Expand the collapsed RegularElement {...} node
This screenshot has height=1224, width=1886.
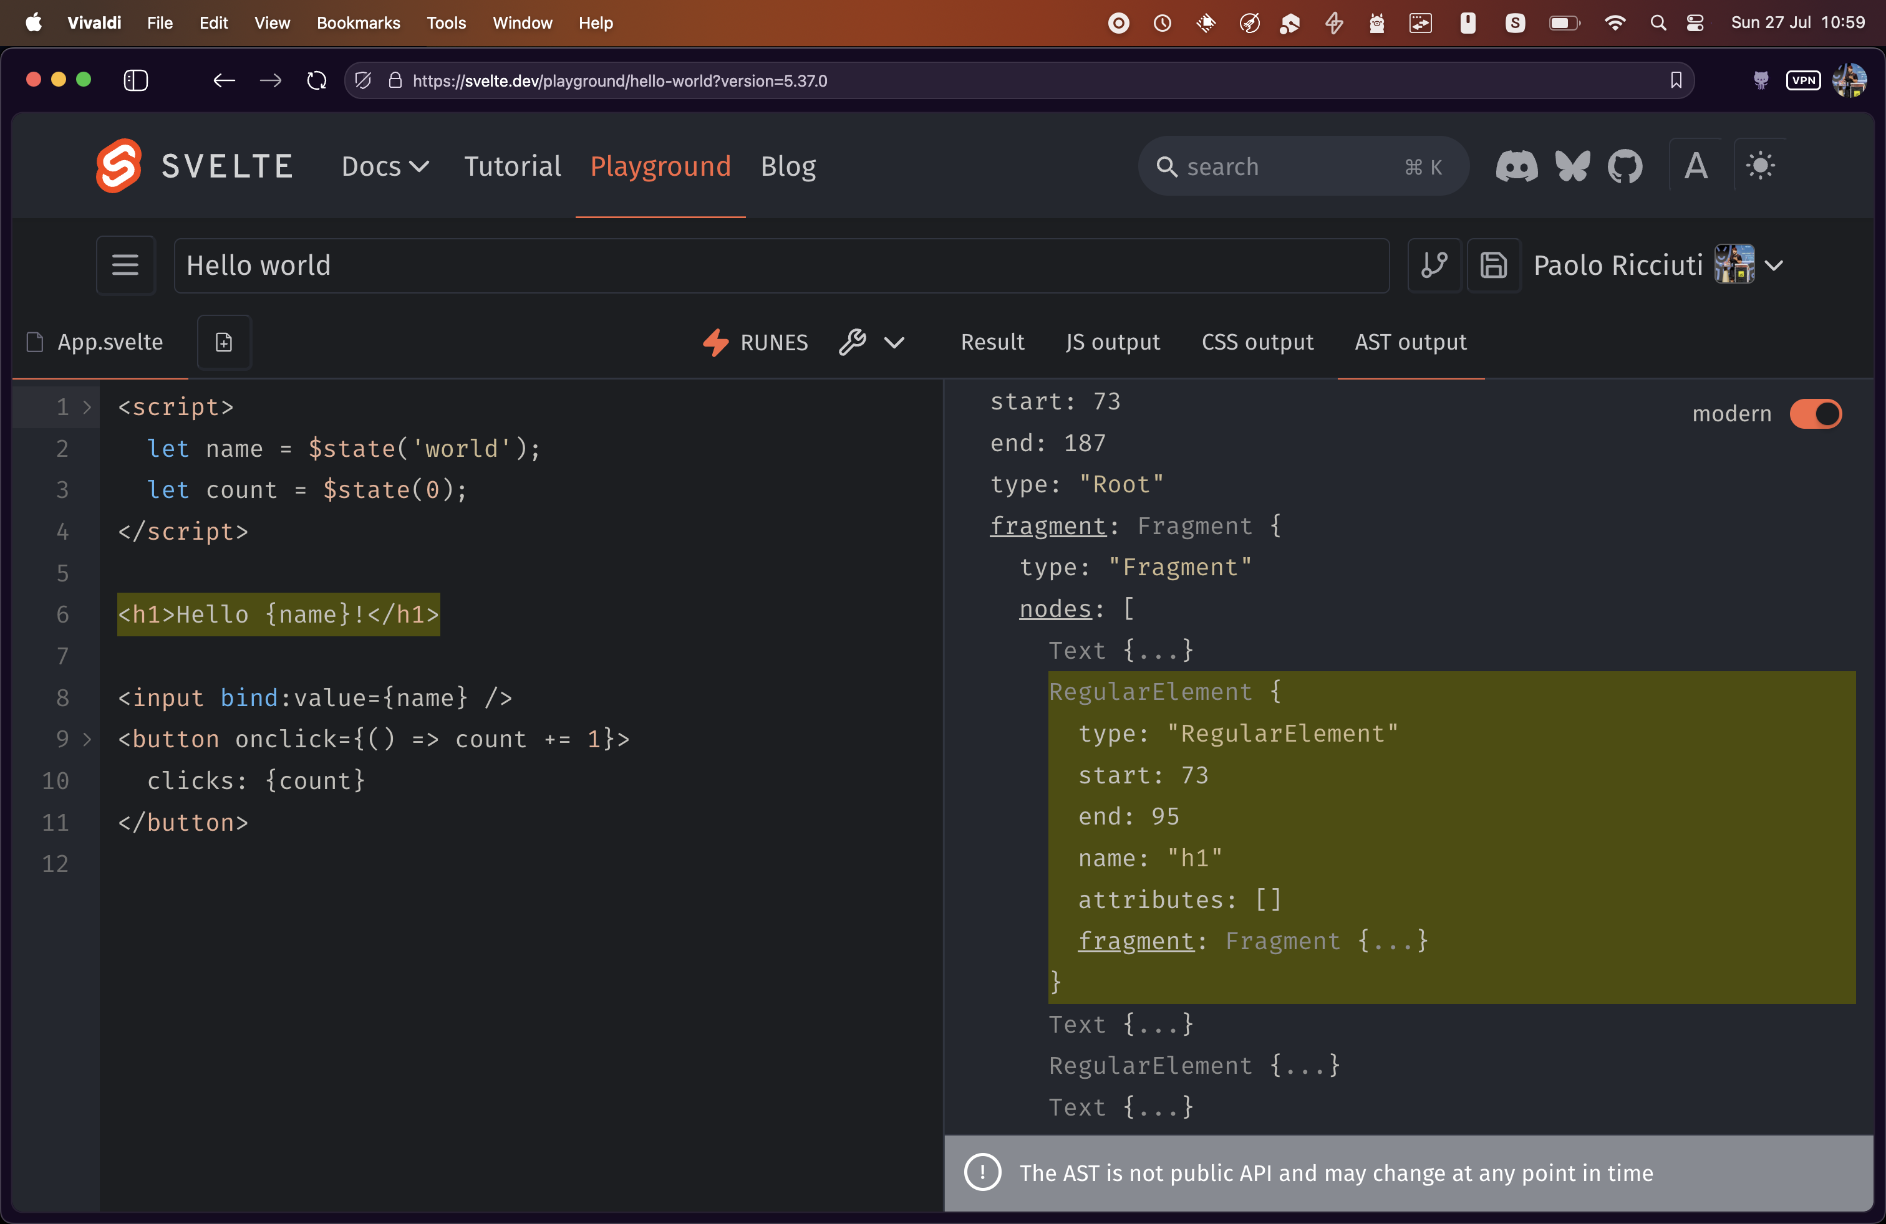1194,1066
